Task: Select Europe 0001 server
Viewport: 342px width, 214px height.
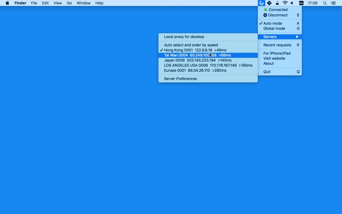Action: pos(208,71)
